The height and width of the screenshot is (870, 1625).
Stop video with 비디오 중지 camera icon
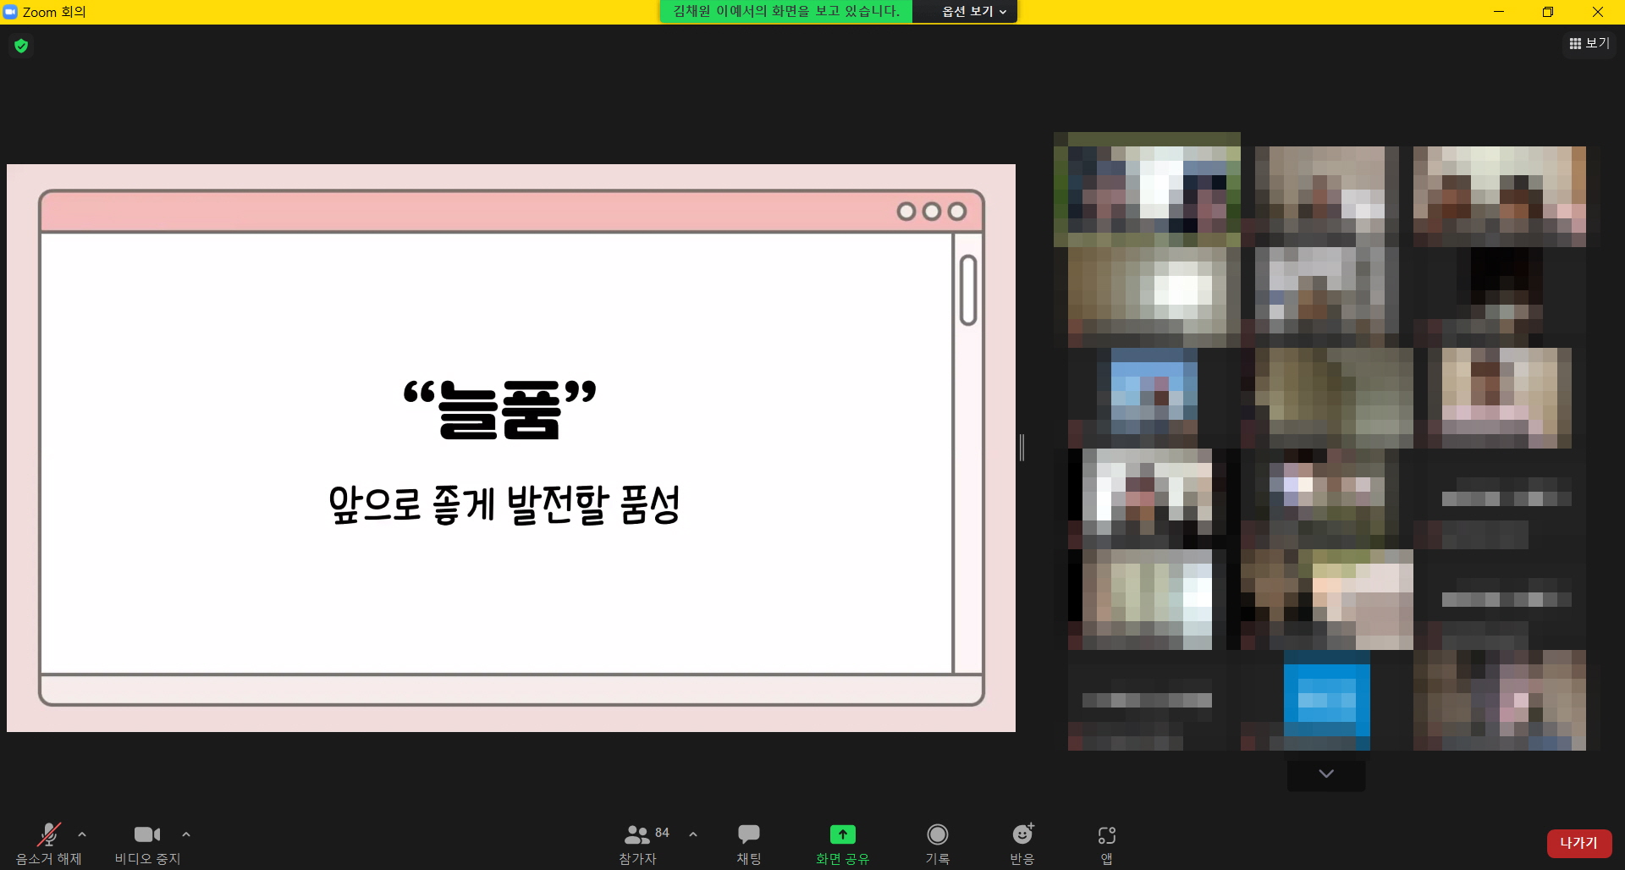[x=146, y=835]
